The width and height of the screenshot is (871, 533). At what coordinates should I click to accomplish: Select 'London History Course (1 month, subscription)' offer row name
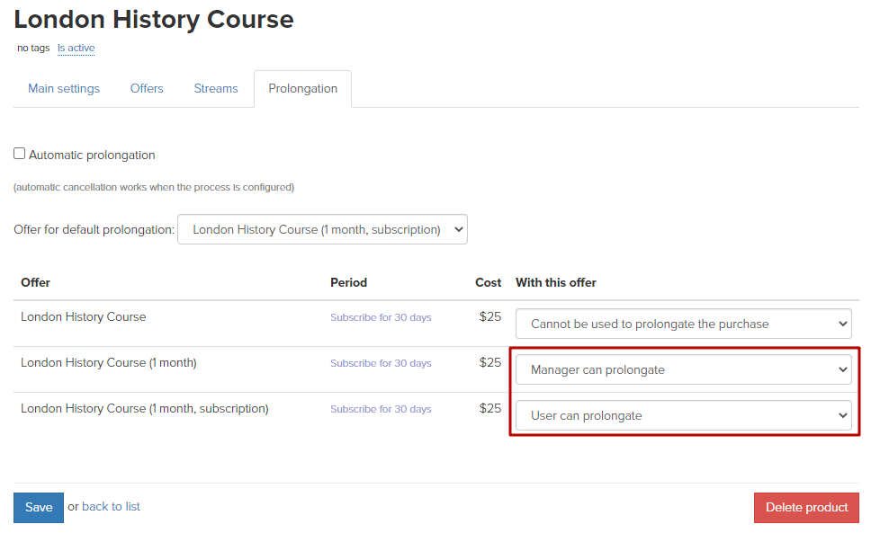145,409
